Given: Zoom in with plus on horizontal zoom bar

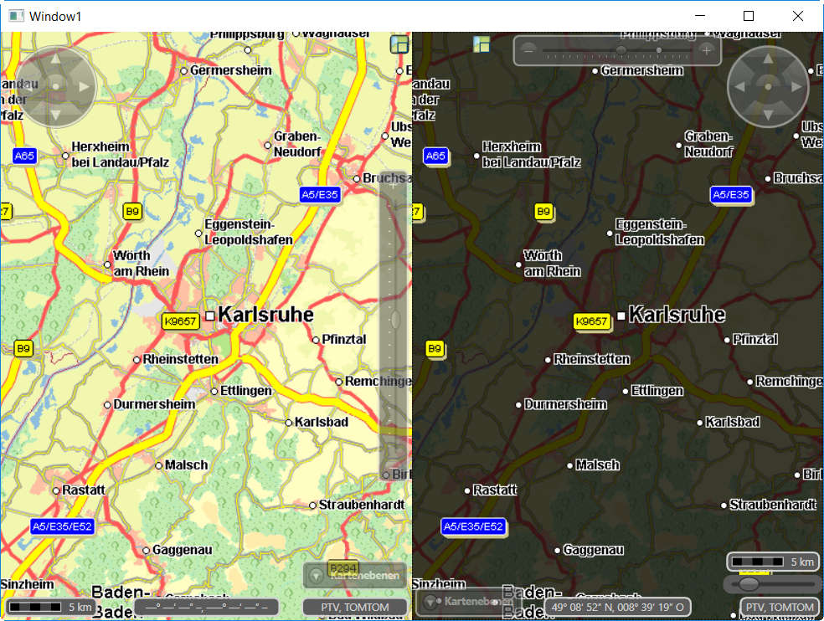Looking at the screenshot, I should click(x=706, y=50).
